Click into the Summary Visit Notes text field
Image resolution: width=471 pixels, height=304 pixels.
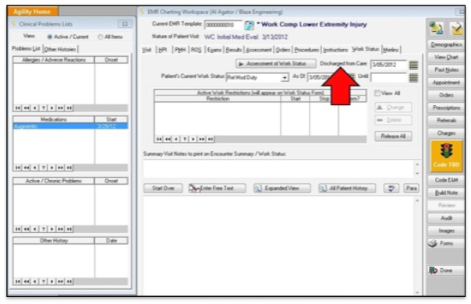(278, 169)
